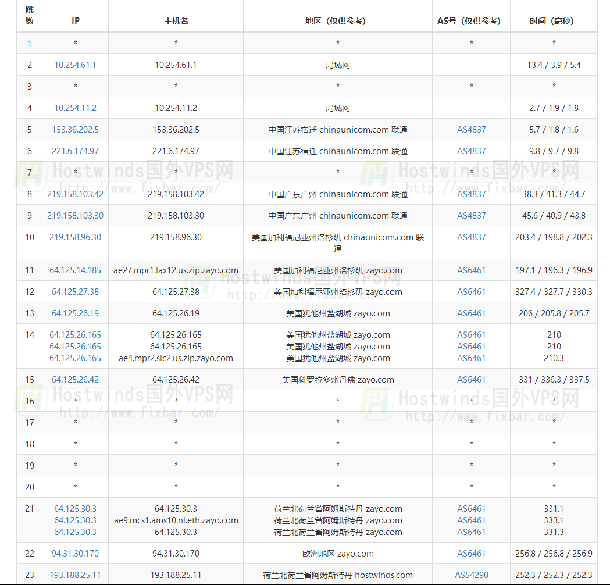
Task: Click AS4837 link in hop 8 row
Action: point(472,194)
